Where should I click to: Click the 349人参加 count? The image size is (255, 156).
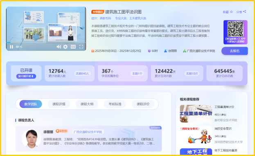pos(220,136)
